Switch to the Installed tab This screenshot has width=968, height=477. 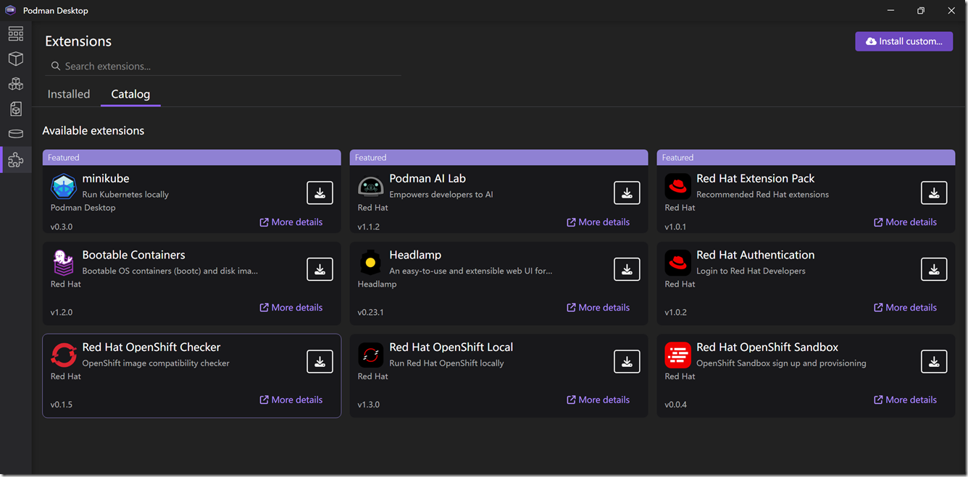69,94
